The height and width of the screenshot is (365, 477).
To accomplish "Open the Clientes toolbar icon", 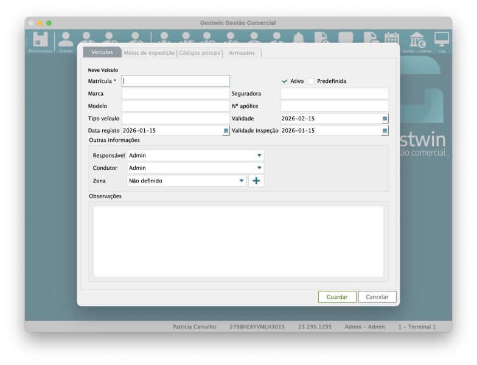I will [x=65, y=41].
